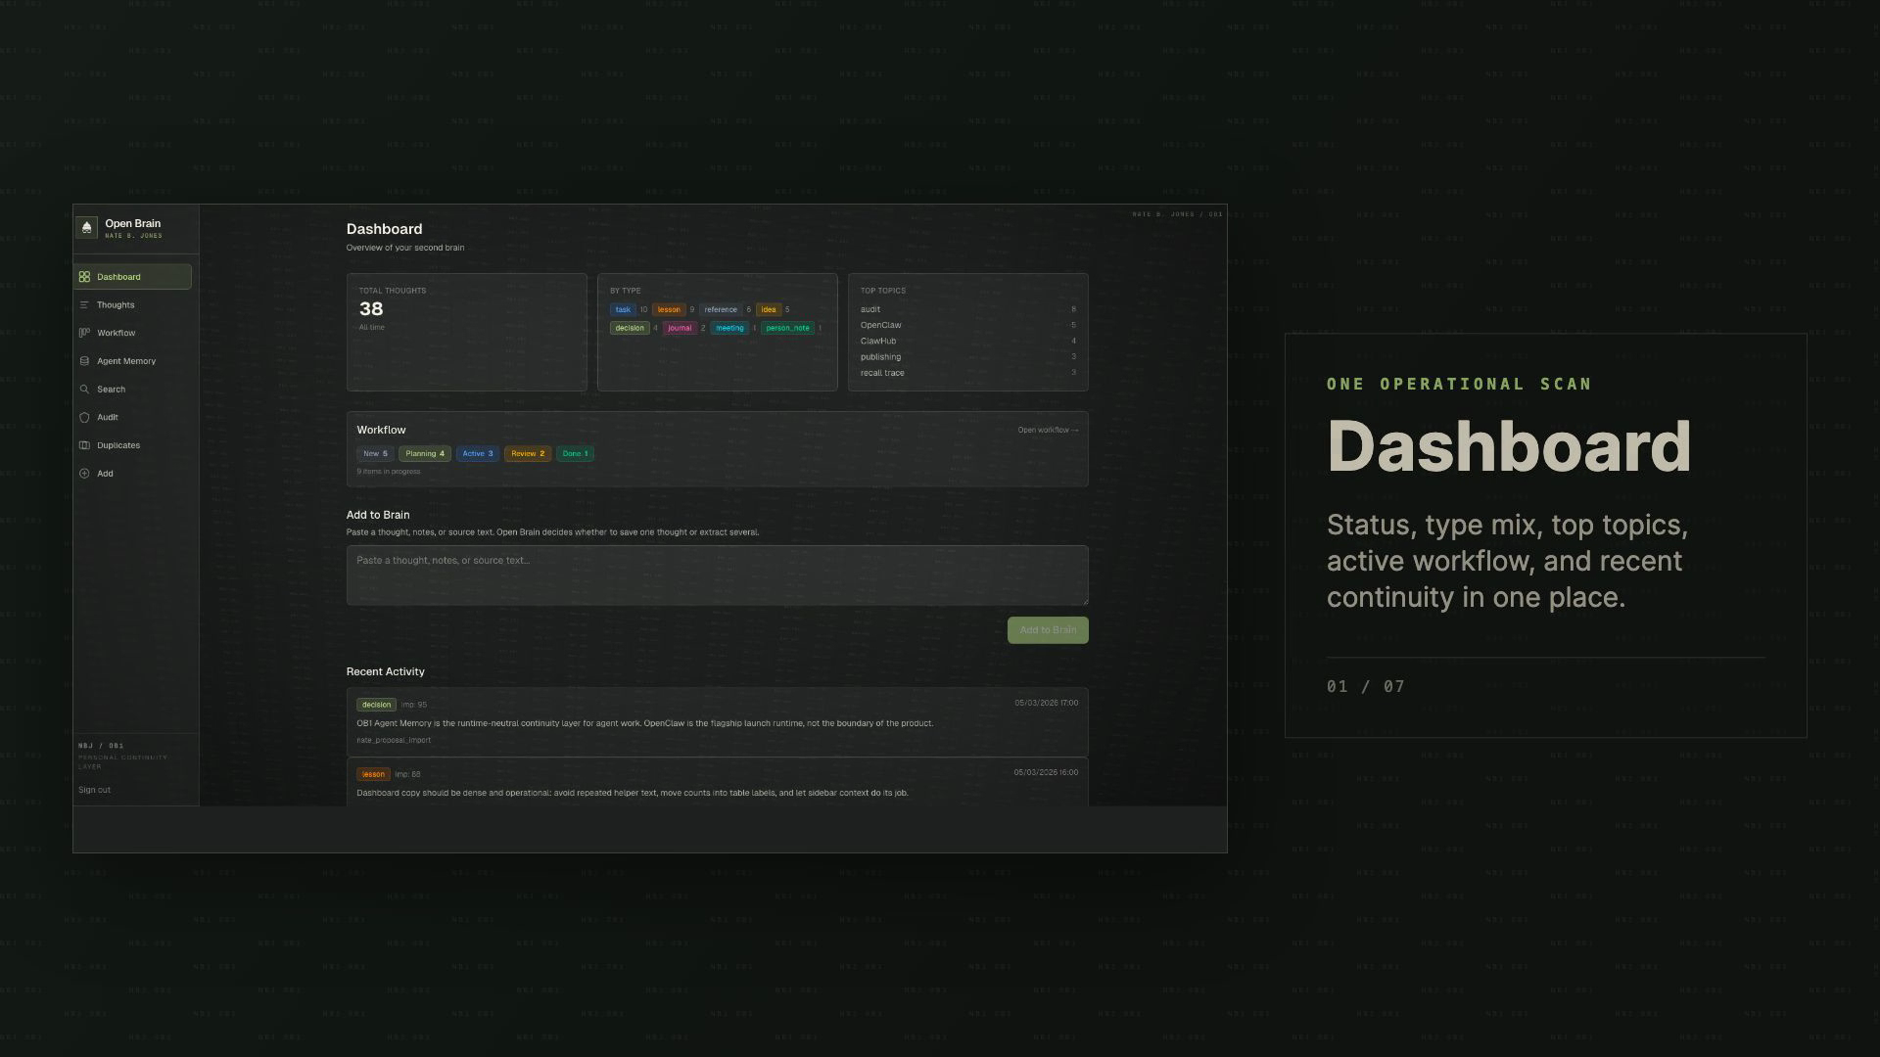Click the 'Active 3' workflow chip
This screenshot has width=1880, height=1057.
(478, 454)
